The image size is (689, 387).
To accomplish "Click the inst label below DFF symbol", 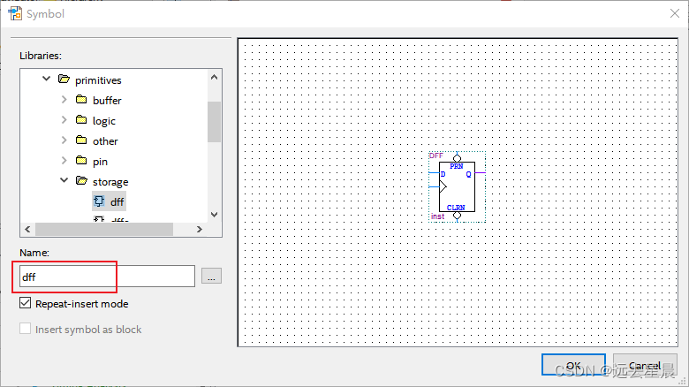I will coord(437,216).
